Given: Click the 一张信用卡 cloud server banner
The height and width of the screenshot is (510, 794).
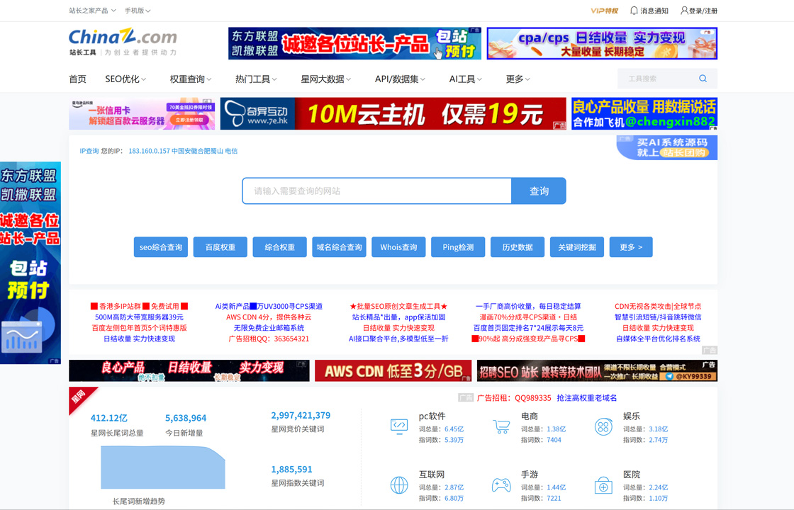Looking at the screenshot, I should 142,114.
